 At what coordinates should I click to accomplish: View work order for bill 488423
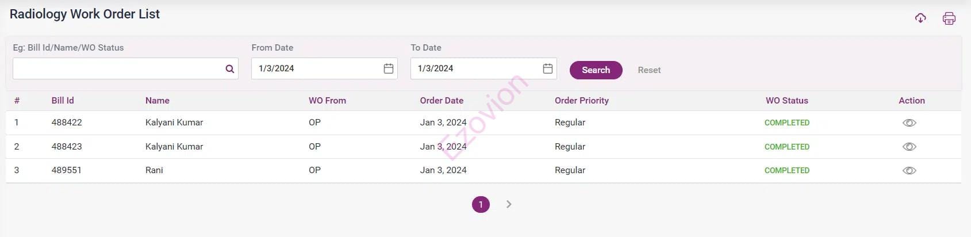pos(909,147)
